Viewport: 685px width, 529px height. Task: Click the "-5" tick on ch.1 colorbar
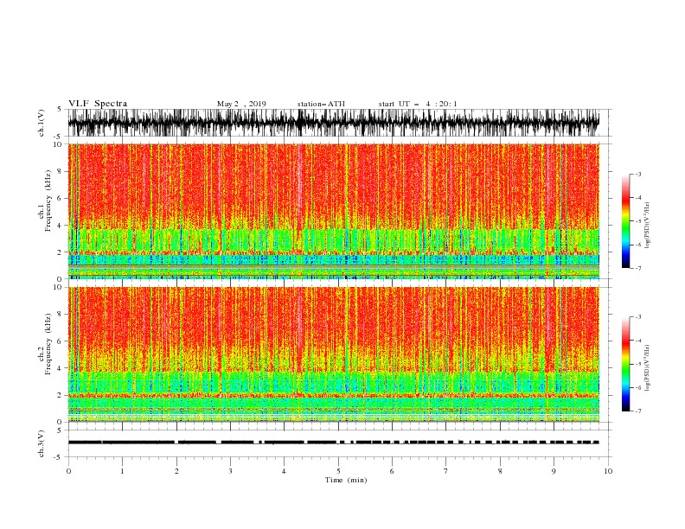[637, 221]
